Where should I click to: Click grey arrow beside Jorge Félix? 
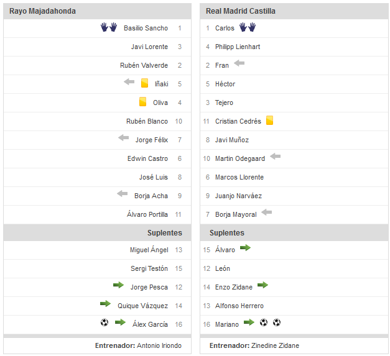click(124, 139)
